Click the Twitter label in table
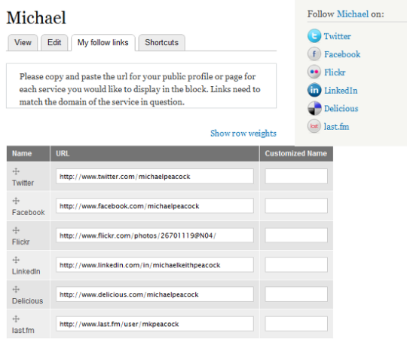Image resolution: width=407 pixels, height=342 pixels. [23, 183]
